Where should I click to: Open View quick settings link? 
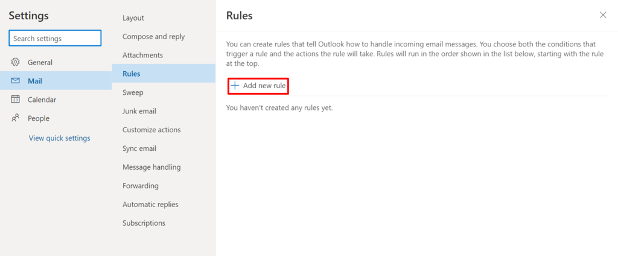(59, 138)
